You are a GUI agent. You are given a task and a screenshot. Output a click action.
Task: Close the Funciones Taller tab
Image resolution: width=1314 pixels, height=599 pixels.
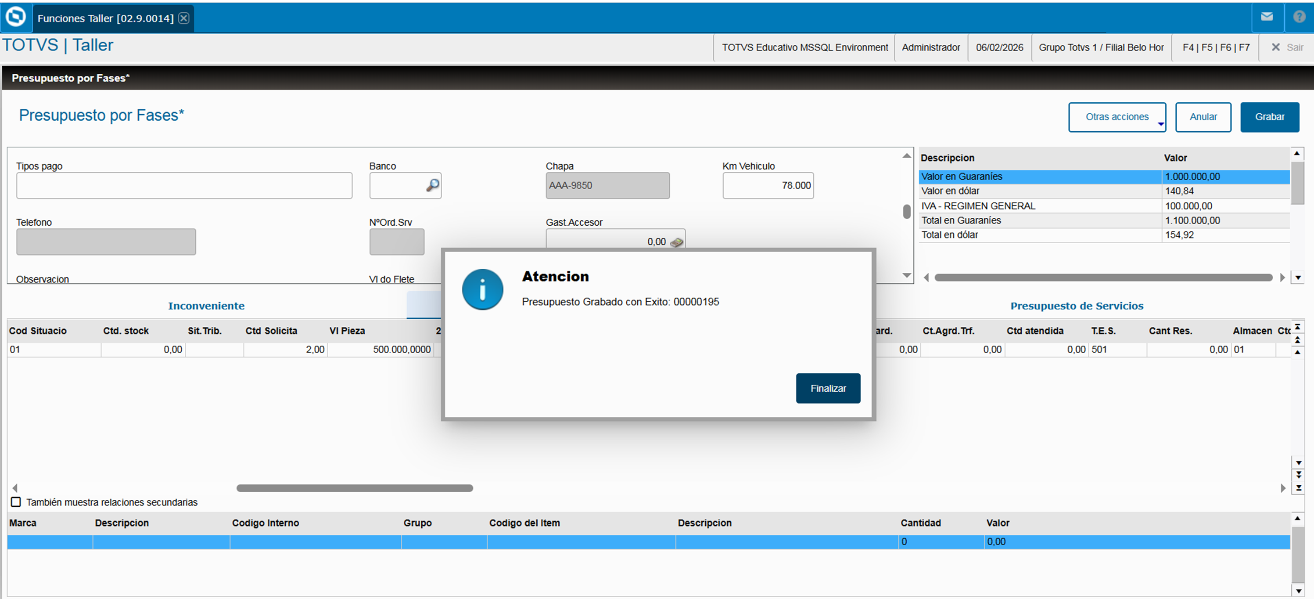point(184,18)
